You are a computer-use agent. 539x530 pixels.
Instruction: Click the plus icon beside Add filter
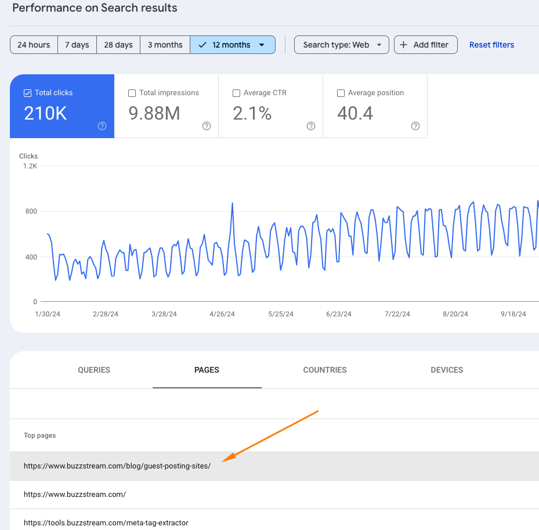tap(404, 45)
